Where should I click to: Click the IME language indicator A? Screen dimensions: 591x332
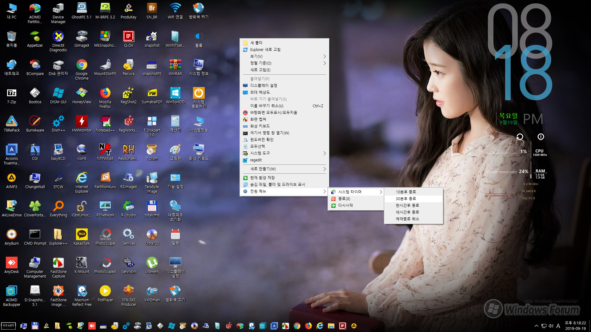[x=558, y=326]
